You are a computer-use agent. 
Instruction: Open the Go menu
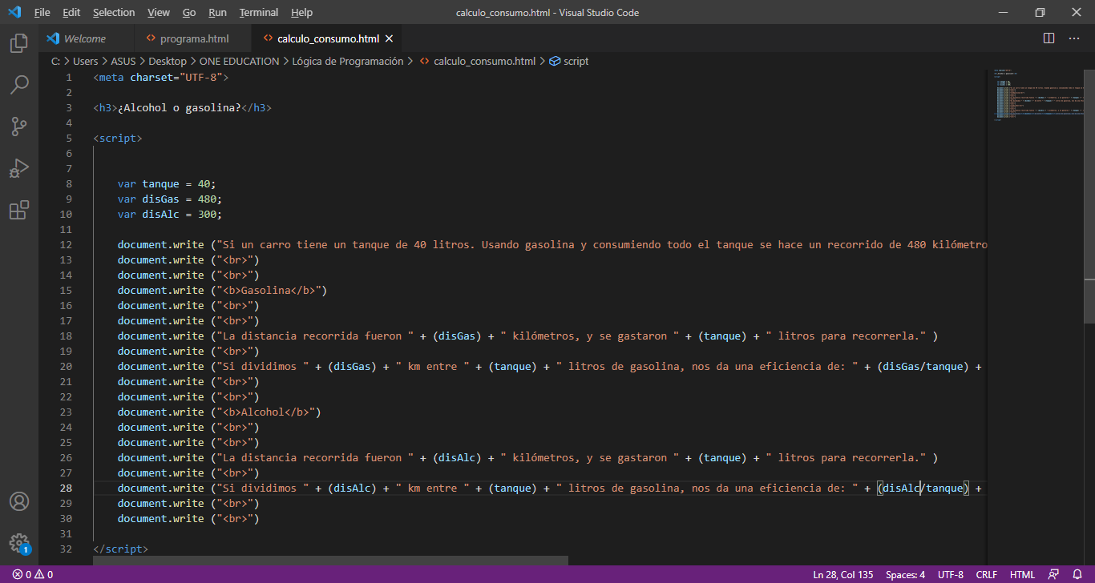pos(189,13)
